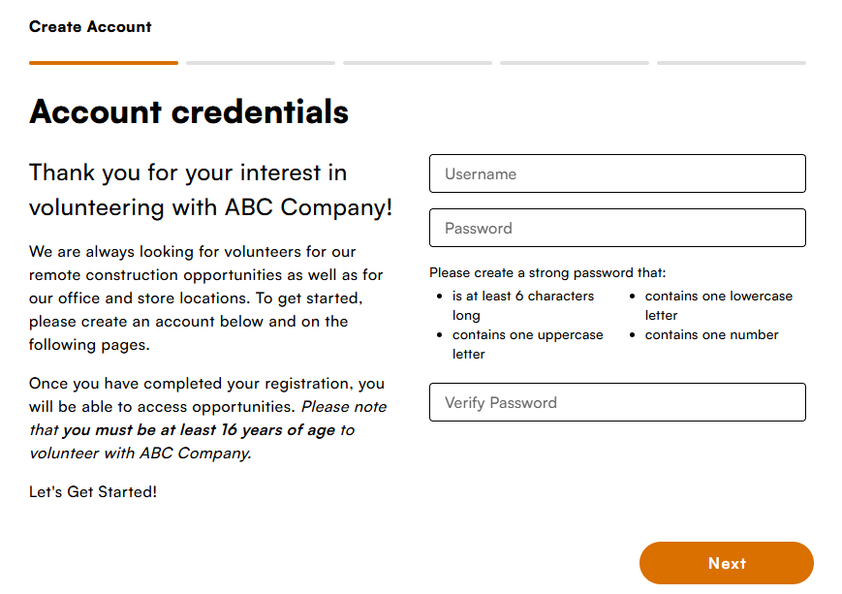Image resolution: width=842 pixels, height=594 pixels.
Task: Click the Create Account header text
Action: point(90,26)
